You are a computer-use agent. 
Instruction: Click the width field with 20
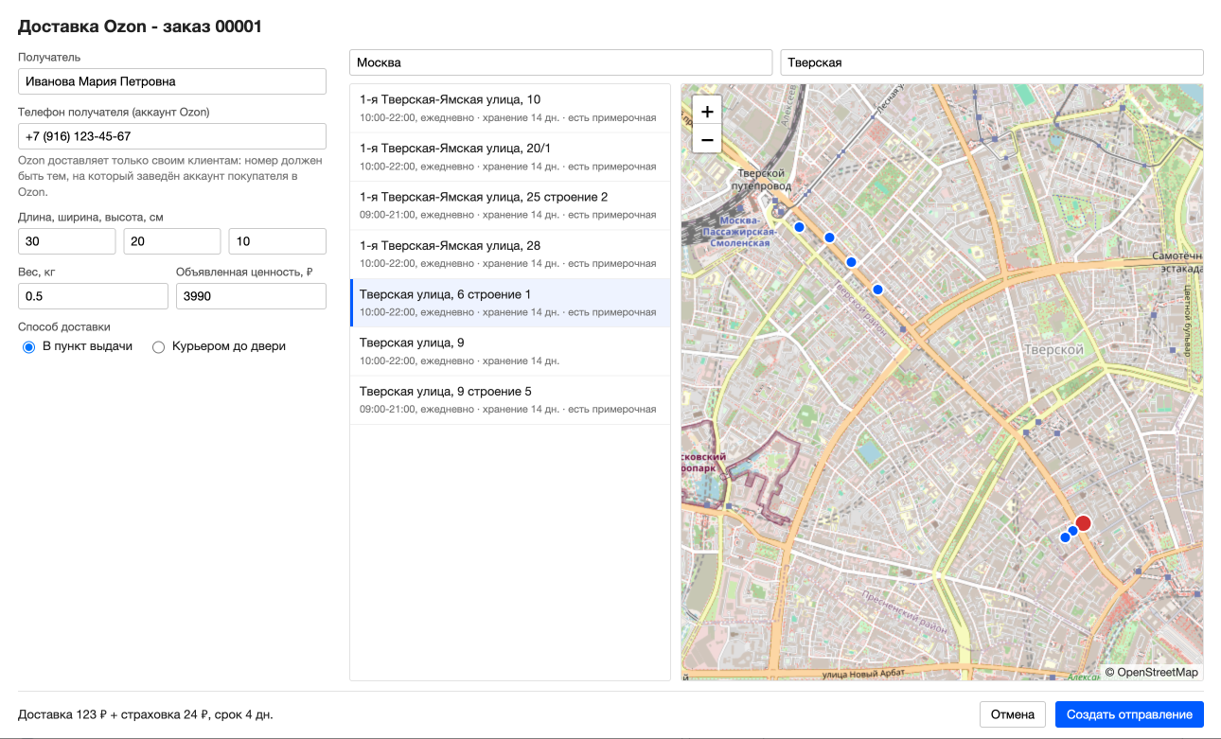(x=172, y=241)
